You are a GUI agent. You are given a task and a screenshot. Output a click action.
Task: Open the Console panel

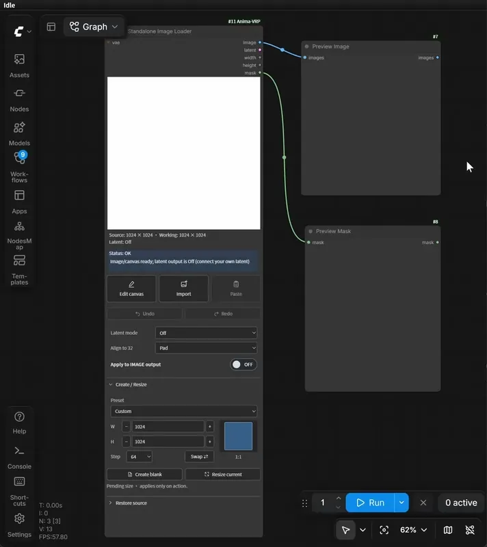pyautogui.click(x=19, y=457)
